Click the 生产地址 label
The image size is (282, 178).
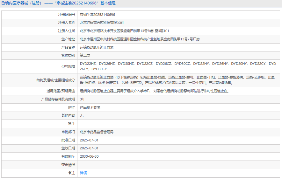(68, 39)
